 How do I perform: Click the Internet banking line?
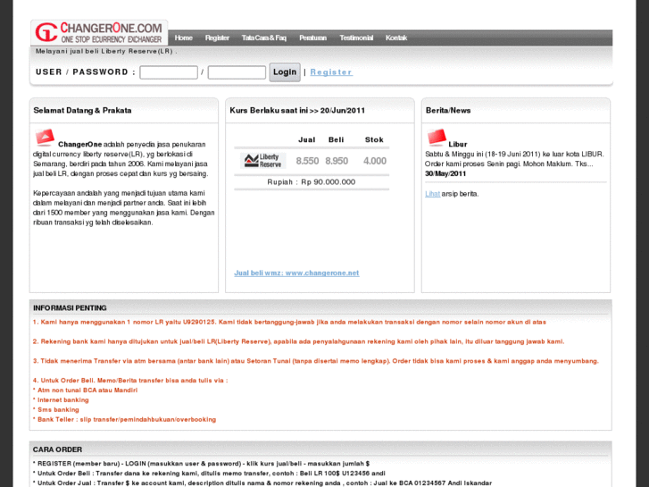pos(61,400)
